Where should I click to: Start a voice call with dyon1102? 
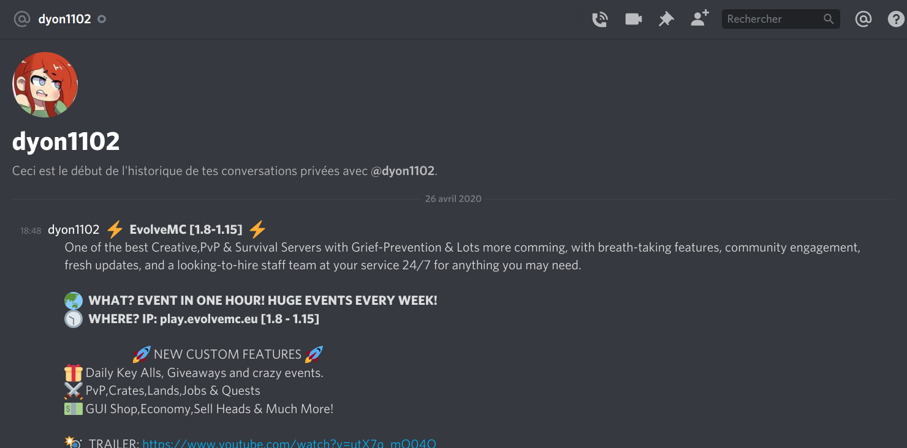click(x=600, y=19)
